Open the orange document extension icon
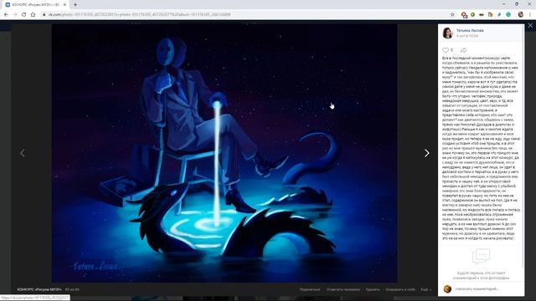Screen dimensions: 536x301 click(490, 15)
